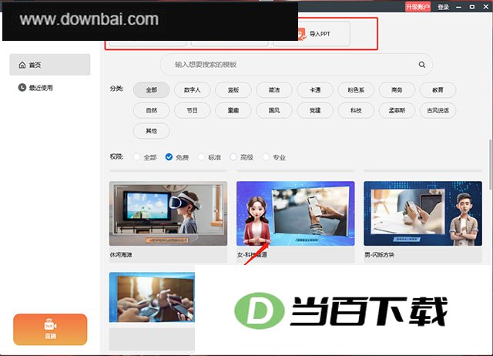Select the 孟菲斯 category tag
This screenshot has width=493, height=356.
(397, 110)
